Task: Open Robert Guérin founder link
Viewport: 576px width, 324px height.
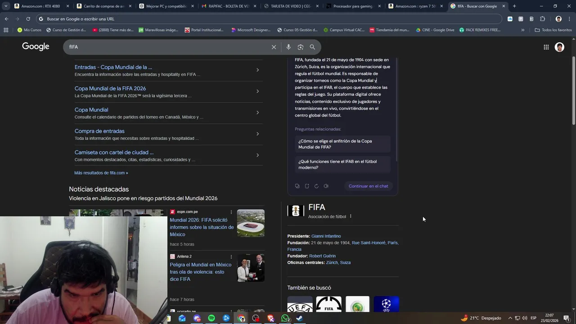Action: click(x=322, y=256)
